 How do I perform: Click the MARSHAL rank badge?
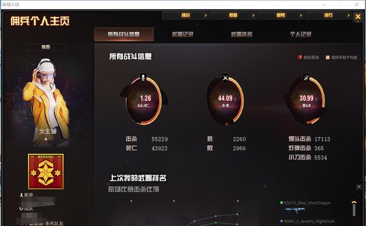coord(46,171)
